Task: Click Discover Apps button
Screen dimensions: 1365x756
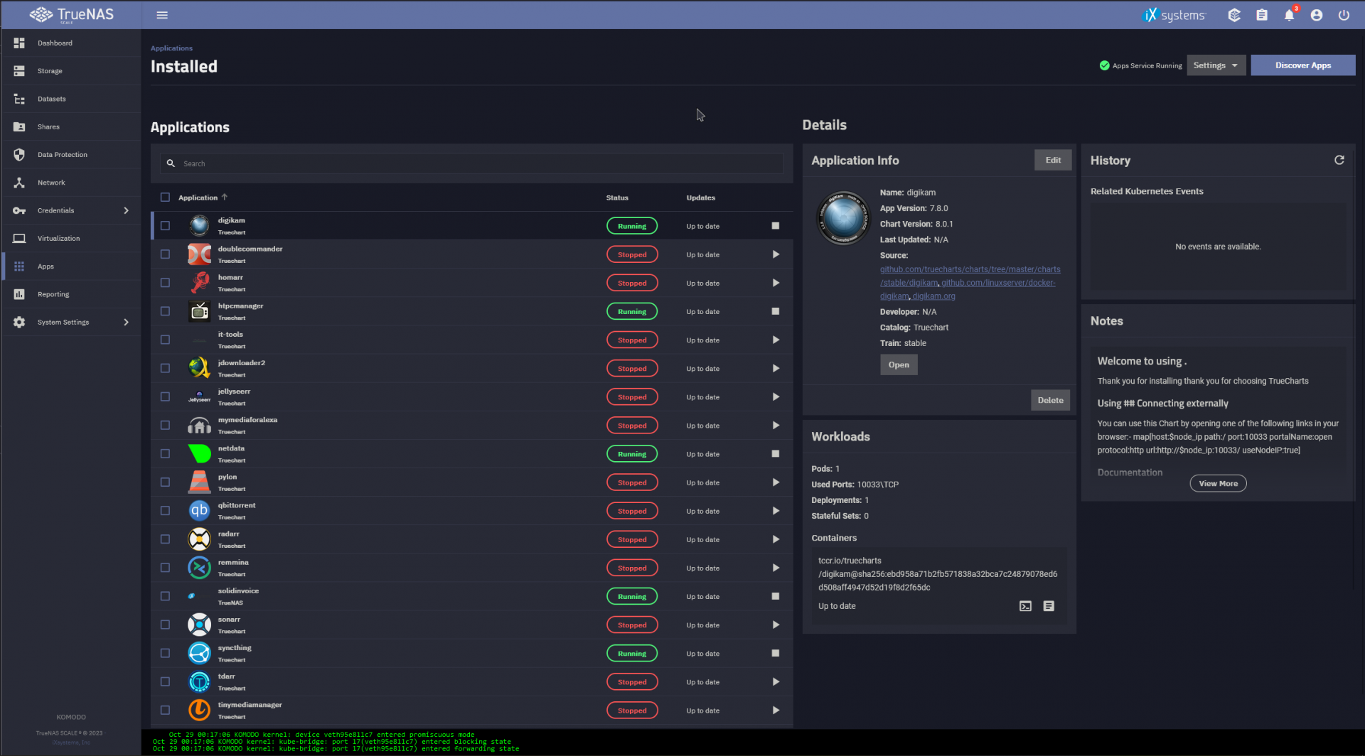Action: tap(1302, 65)
